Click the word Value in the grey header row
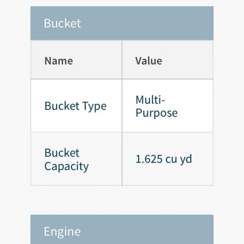Screen dimensions: 244x244 pos(148,61)
